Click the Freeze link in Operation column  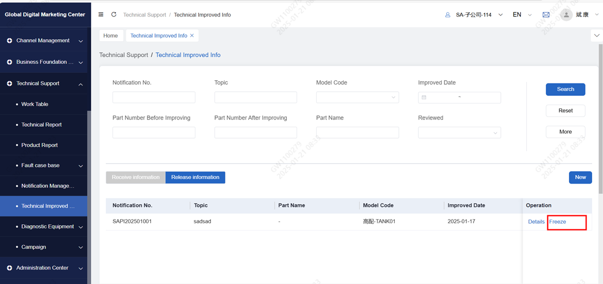click(x=558, y=222)
